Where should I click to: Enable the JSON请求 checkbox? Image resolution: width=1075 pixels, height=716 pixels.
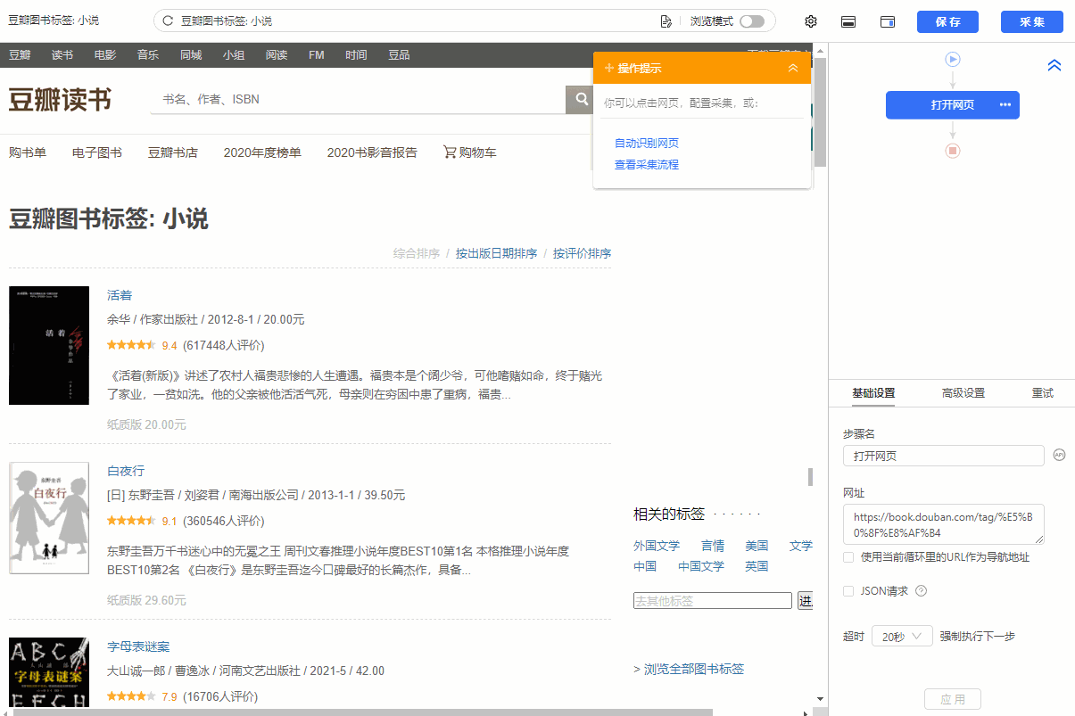[848, 590]
